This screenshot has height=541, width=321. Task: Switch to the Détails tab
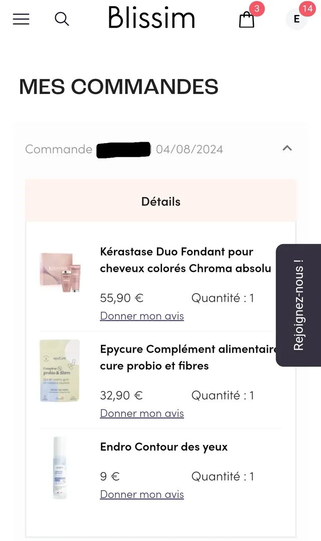coord(160,201)
